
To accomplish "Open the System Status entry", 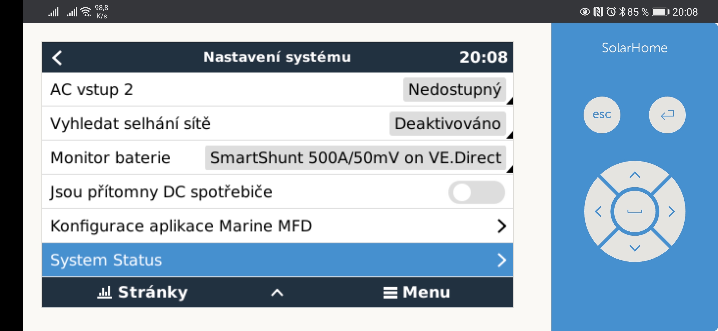I will click(x=278, y=260).
